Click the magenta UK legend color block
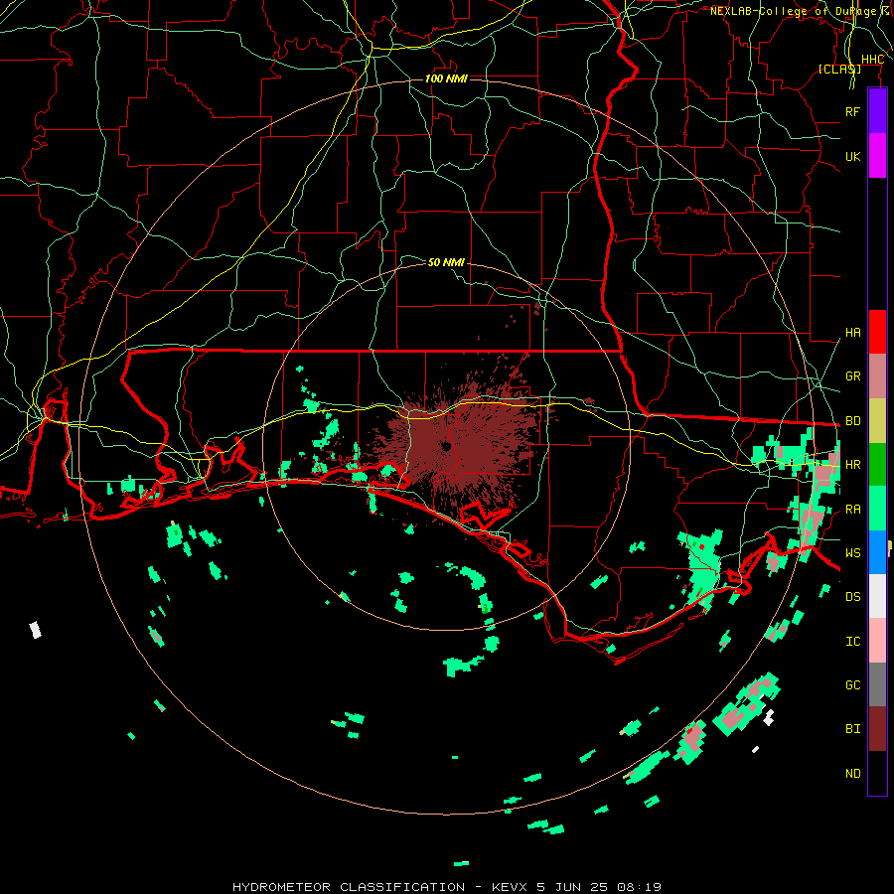Viewport: 894px width, 894px height. [877, 156]
